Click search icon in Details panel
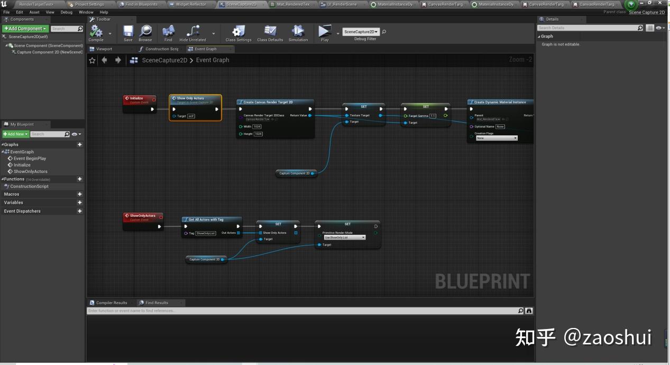This screenshot has height=365, width=670. click(x=641, y=28)
